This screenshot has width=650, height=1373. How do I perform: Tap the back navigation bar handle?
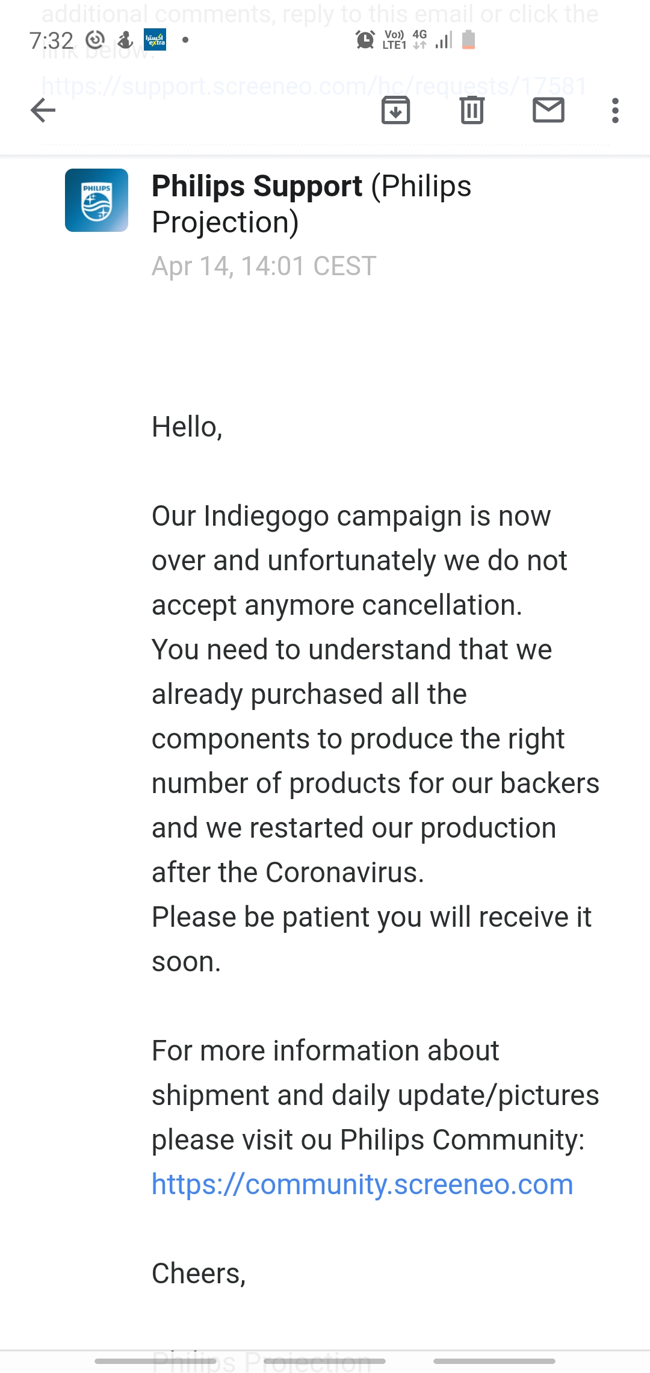pyautogui.click(x=494, y=1361)
